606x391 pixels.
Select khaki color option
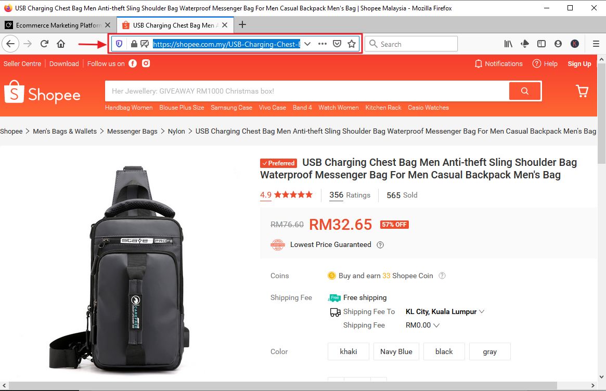tap(348, 351)
